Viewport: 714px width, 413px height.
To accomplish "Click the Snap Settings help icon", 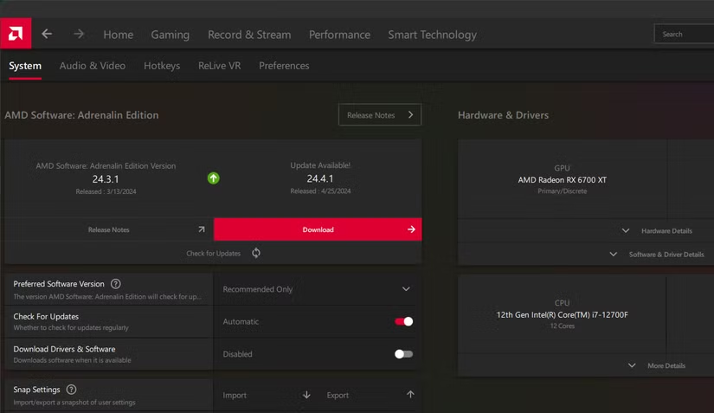I will pos(72,390).
